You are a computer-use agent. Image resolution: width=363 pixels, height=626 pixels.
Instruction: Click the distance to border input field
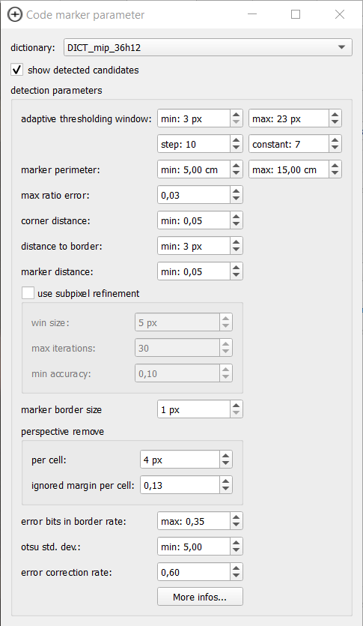(x=194, y=247)
